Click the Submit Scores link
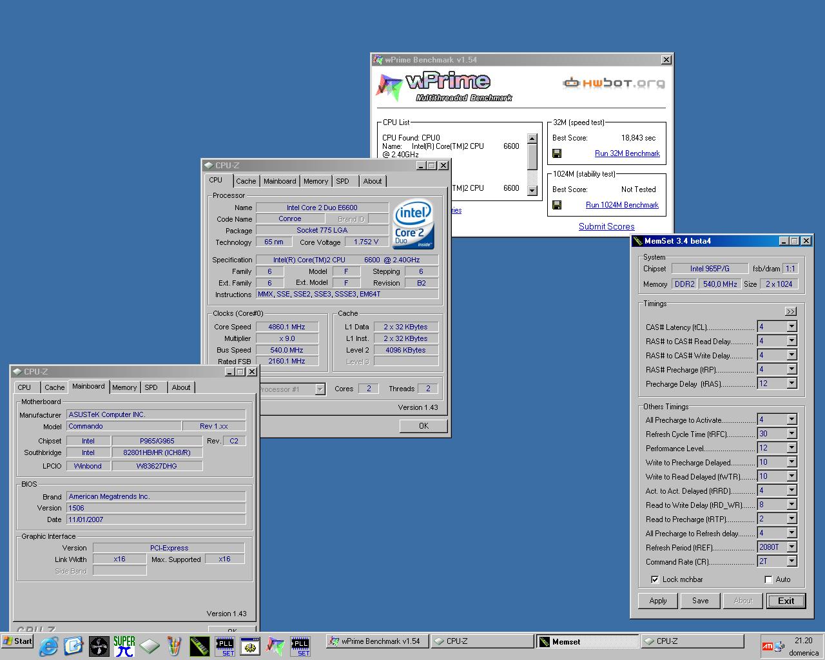The height and width of the screenshot is (660, 825). pos(607,226)
